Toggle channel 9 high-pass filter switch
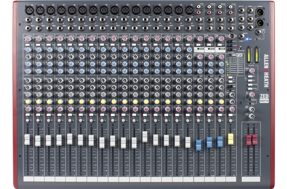Screen dimensions: 287x189 click(x=113, y=45)
